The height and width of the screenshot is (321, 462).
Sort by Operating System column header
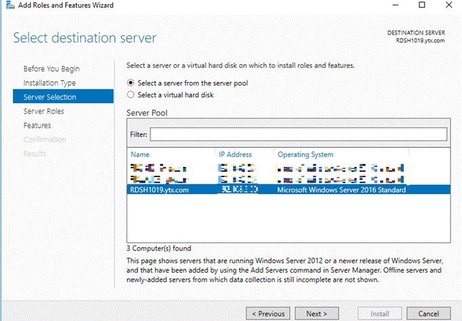pos(306,155)
